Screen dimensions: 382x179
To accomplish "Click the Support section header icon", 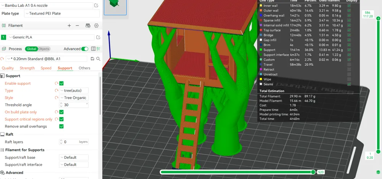I will coord(2,76).
